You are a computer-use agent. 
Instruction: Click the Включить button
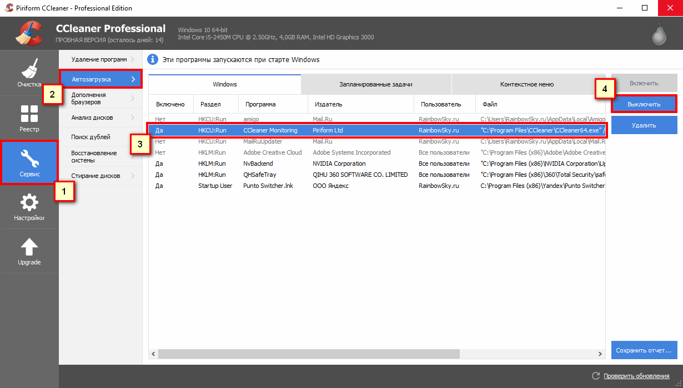[644, 83]
